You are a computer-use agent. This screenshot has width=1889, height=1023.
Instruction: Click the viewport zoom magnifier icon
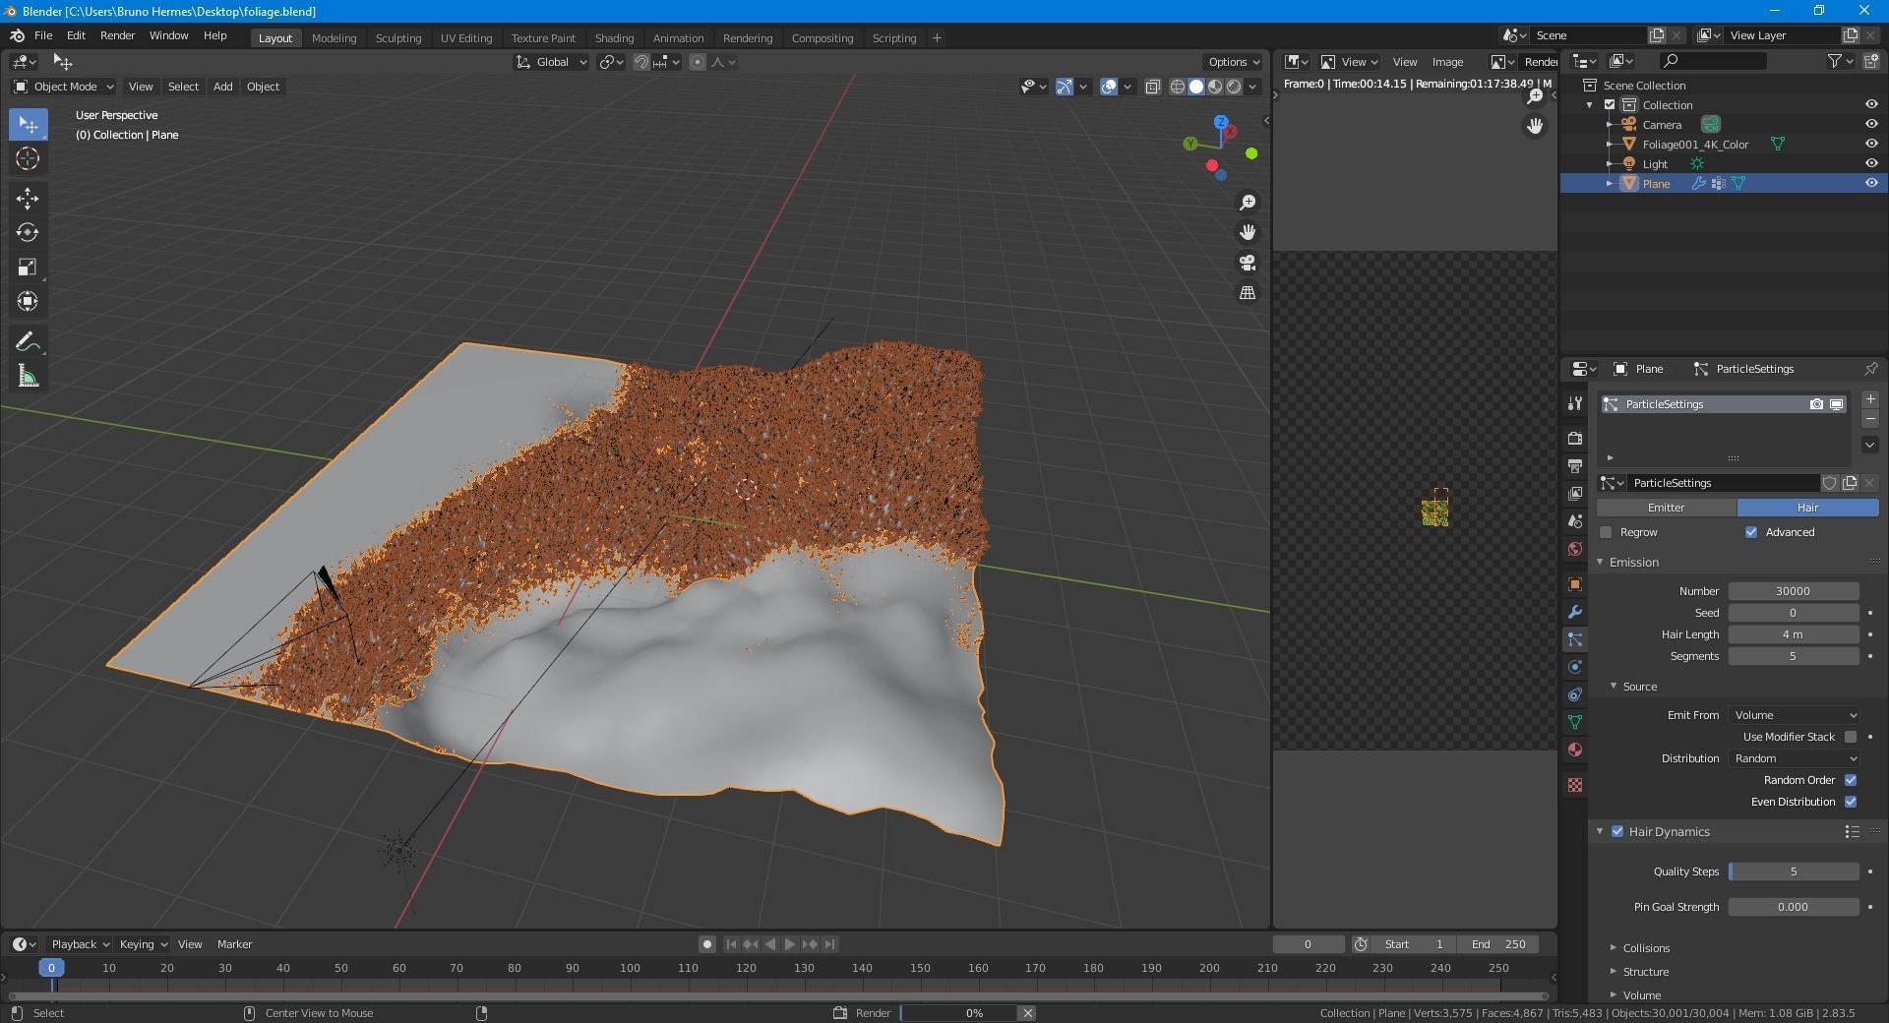click(x=1248, y=202)
